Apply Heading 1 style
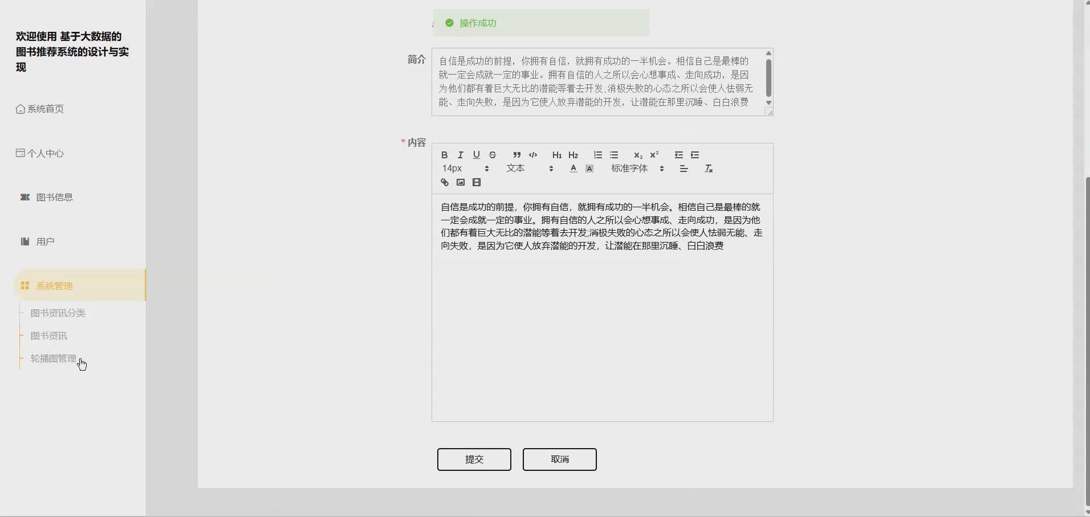1090x517 pixels. [556, 155]
